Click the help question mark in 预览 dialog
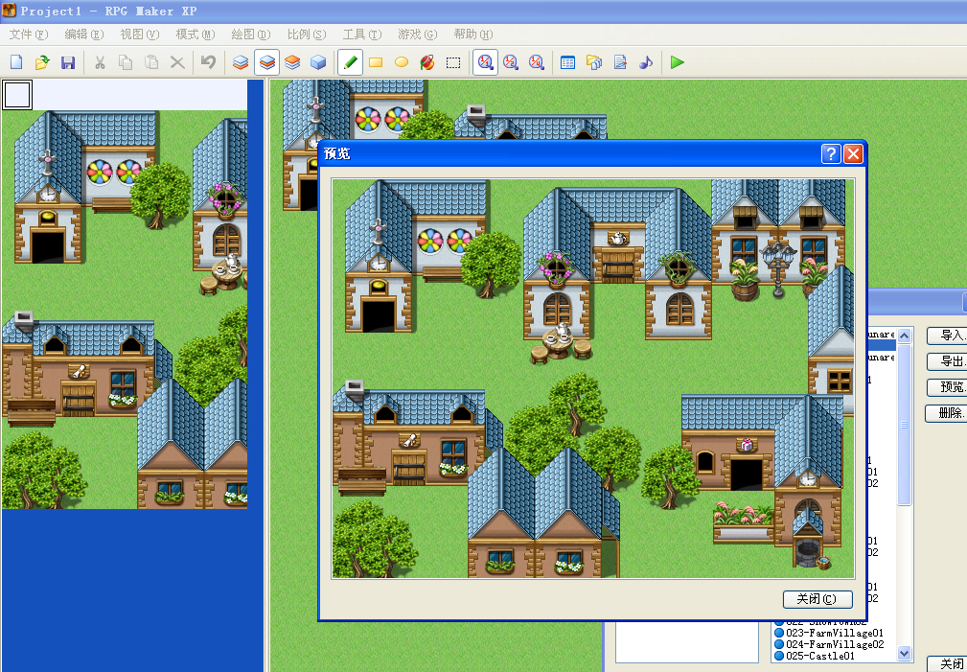967x672 pixels. pos(831,153)
